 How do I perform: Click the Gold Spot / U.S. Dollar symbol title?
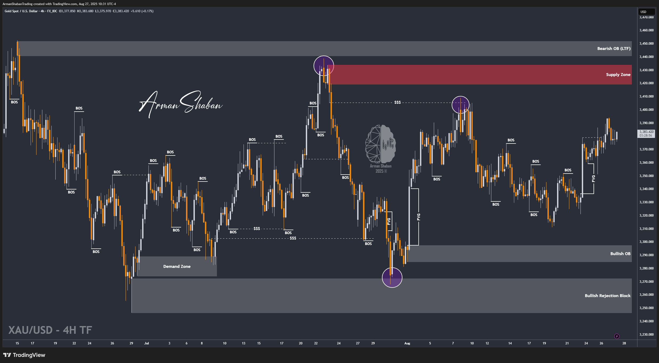point(21,11)
